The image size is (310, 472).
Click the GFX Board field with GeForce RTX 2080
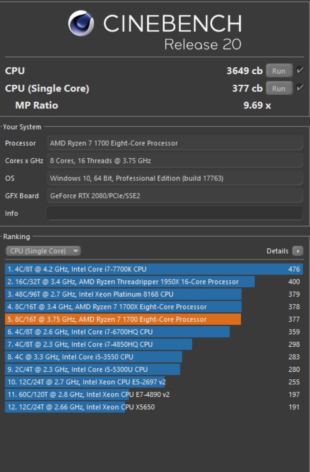click(175, 195)
